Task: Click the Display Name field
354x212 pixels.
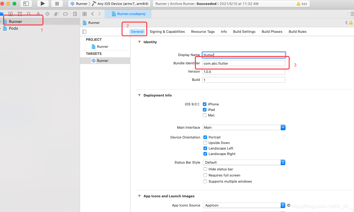Action: tap(244, 55)
